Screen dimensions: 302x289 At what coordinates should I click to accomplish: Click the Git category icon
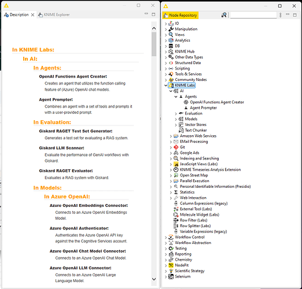point(176,147)
